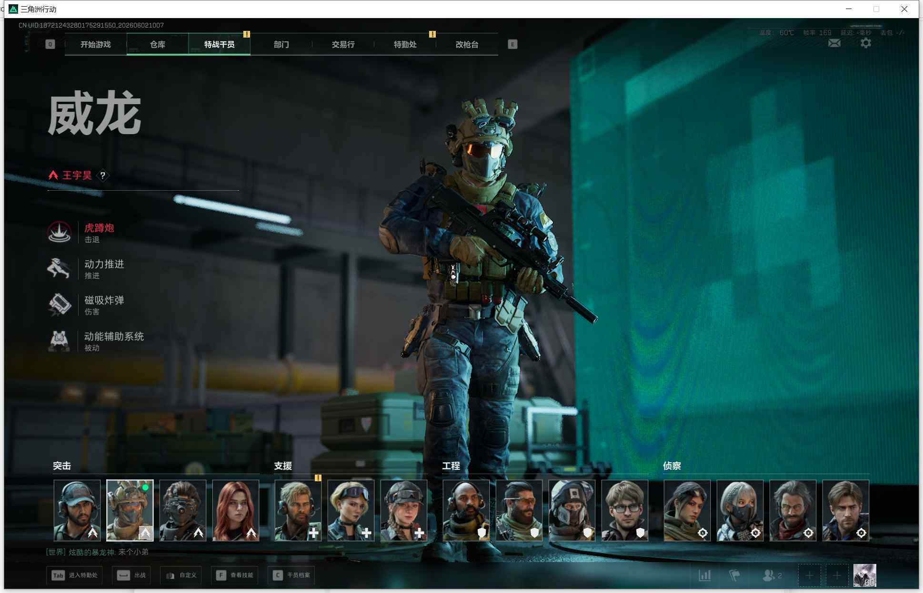Open the bar chart statistics icon
This screenshot has height=593, width=923.
[x=705, y=575]
